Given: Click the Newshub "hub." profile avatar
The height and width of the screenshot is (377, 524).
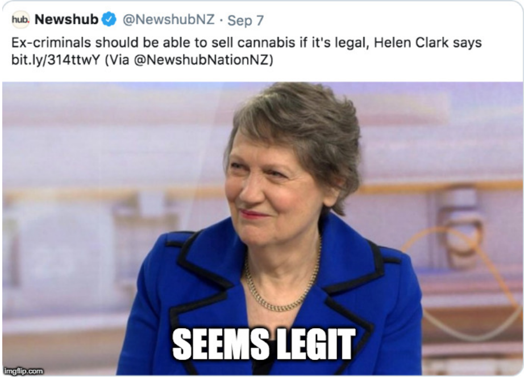Looking at the screenshot, I should click(20, 20).
